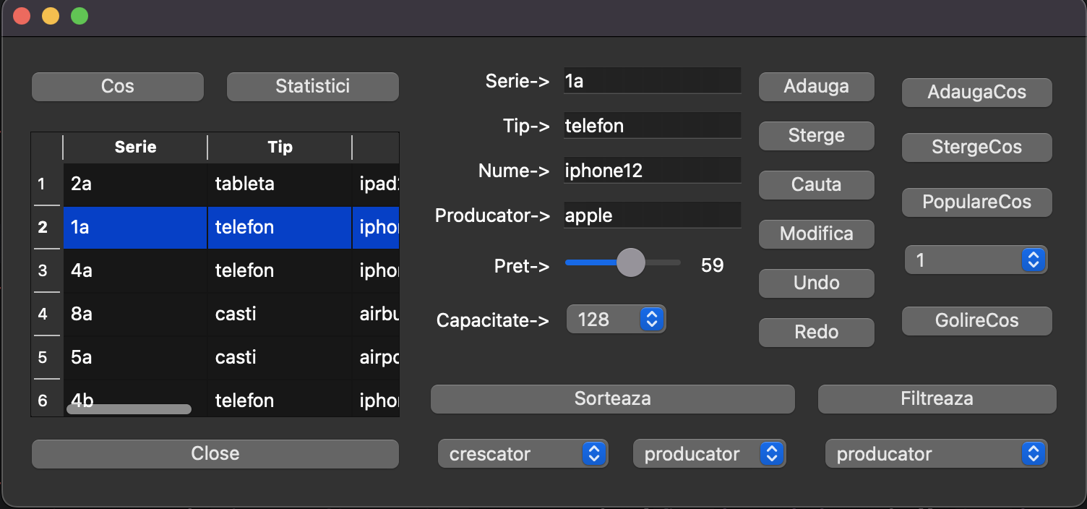Switch to the Cos view

[x=117, y=86]
